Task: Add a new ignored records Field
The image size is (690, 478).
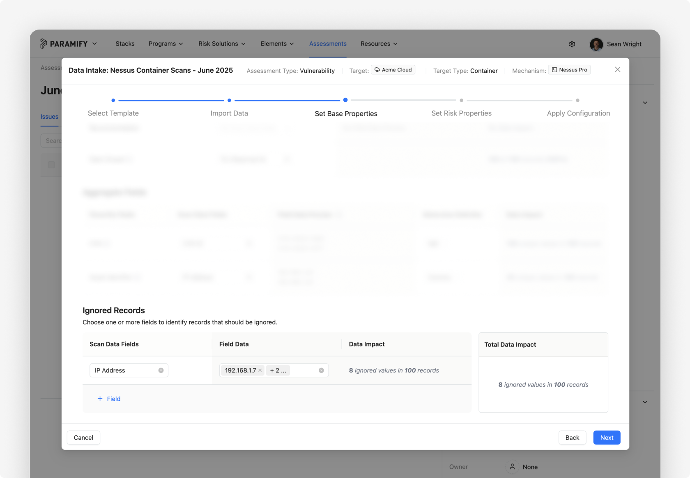Action: tap(109, 399)
